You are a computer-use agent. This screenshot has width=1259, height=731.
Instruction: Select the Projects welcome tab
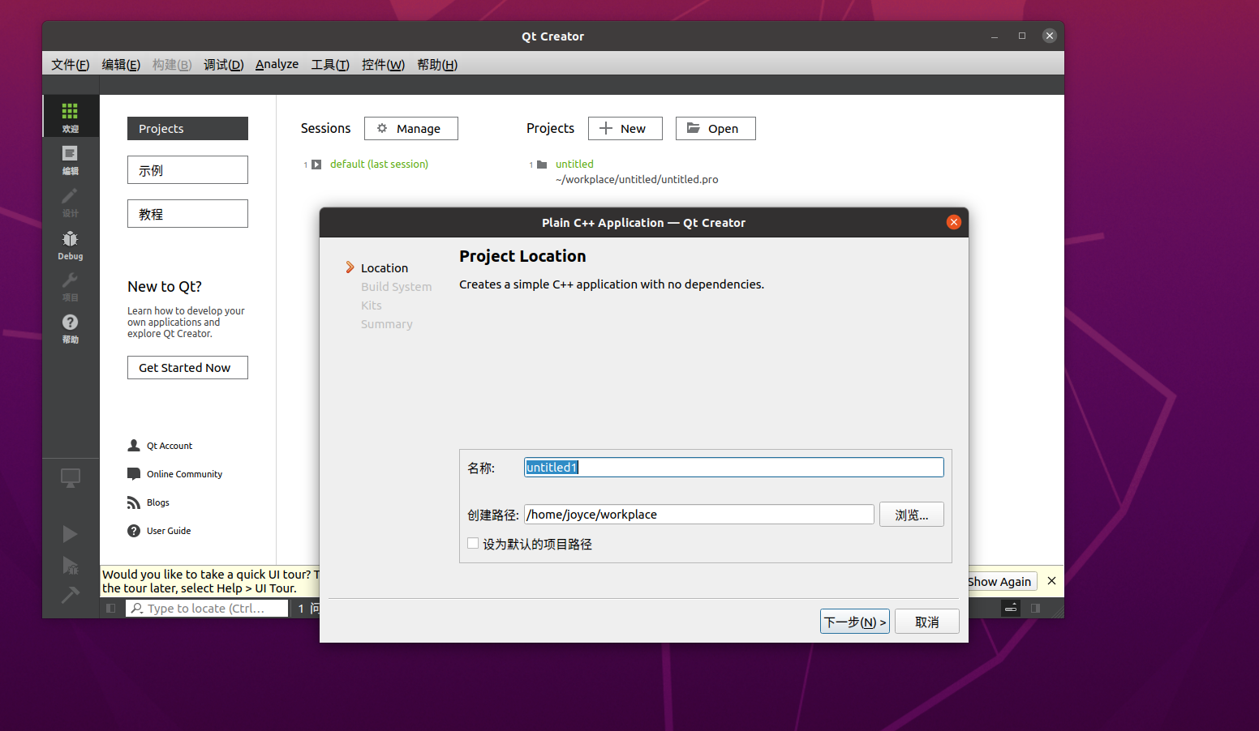187,128
